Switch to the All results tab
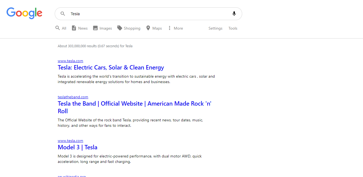363x177 pixels. [x=61, y=28]
